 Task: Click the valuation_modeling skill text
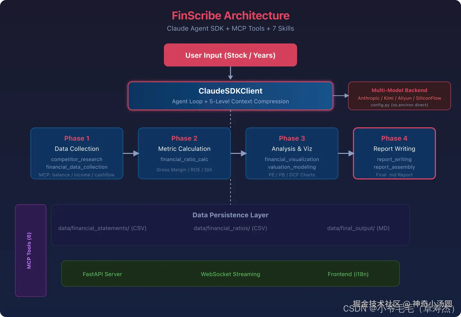pyautogui.click(x=292, y=167)
